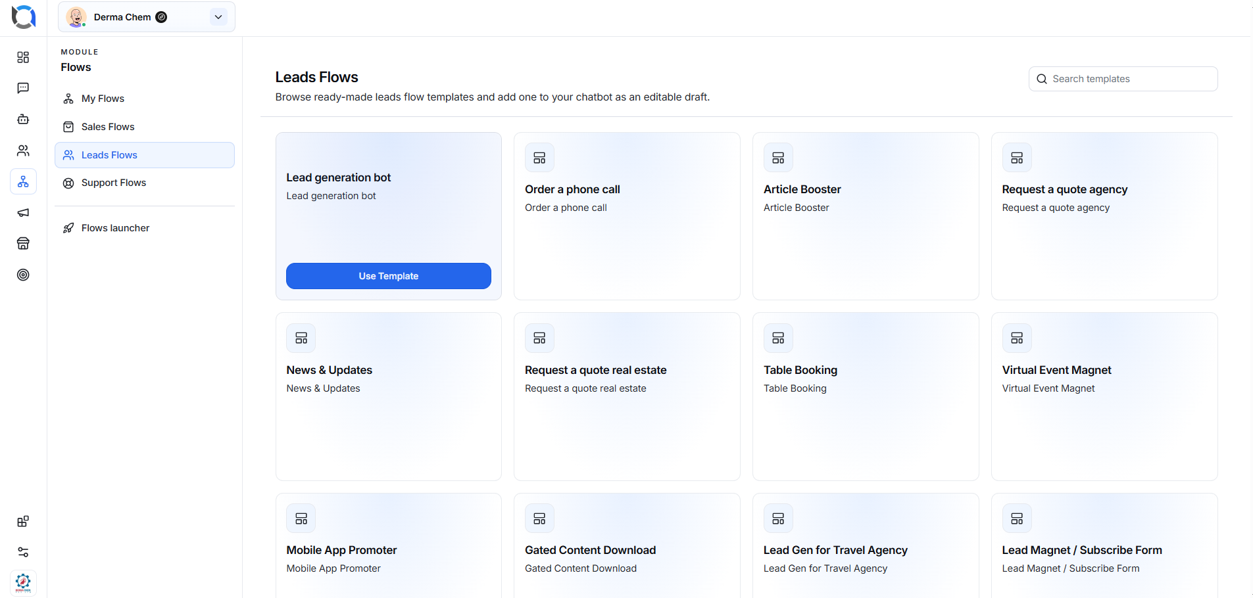Image resolution: width=1253 pixels, height=598 pixels.
Task: Open Flows launcher in sidebar
Action: click(145, 228)
